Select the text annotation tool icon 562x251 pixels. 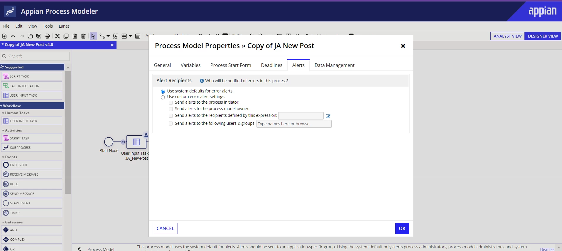[x=116, y=36]
